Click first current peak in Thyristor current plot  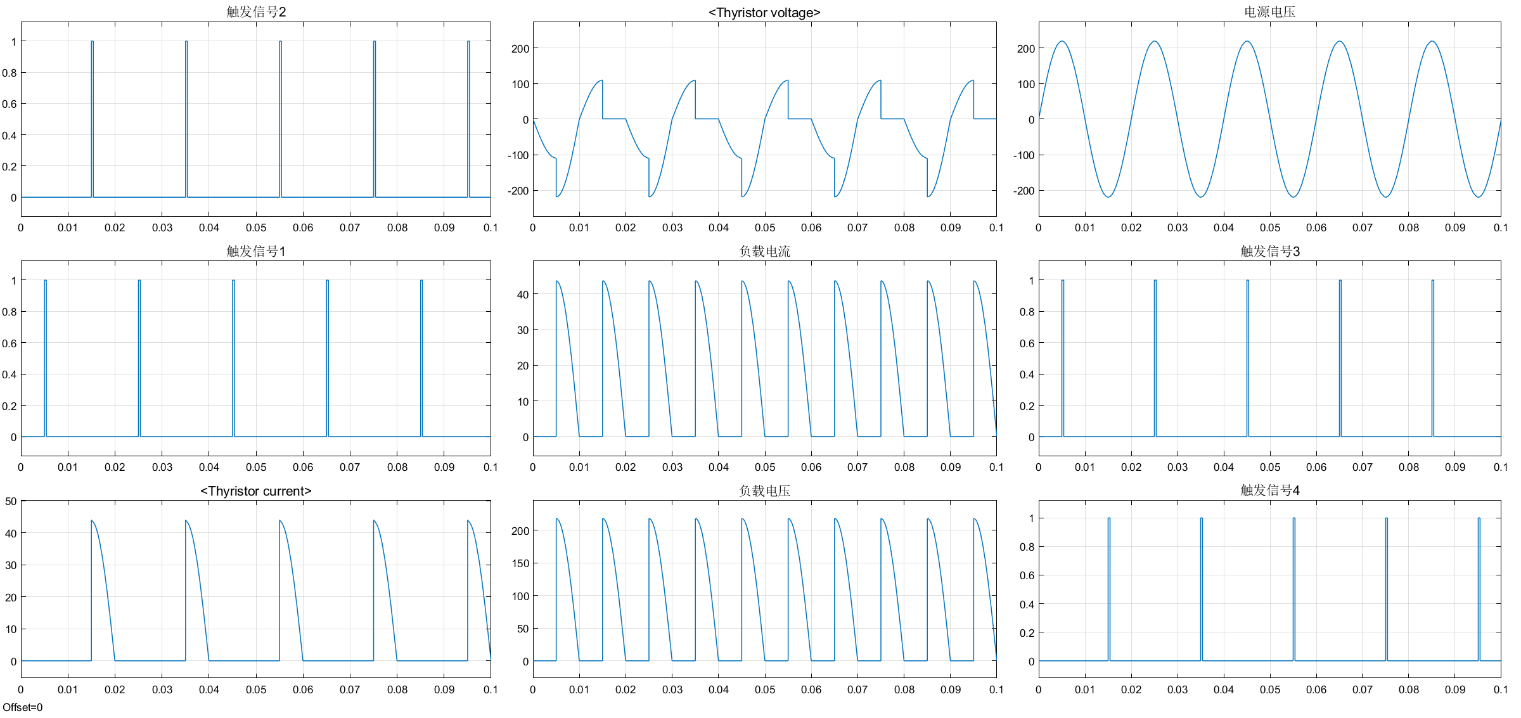pos(92,521)
